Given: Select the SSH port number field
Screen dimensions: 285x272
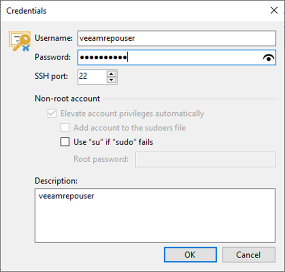Looking at the screenshot, I should point(91,76).
